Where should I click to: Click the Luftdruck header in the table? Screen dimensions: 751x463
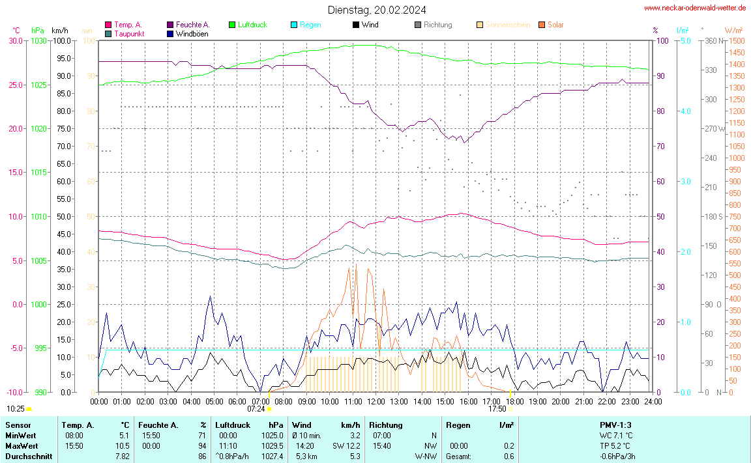pos(232,425)
